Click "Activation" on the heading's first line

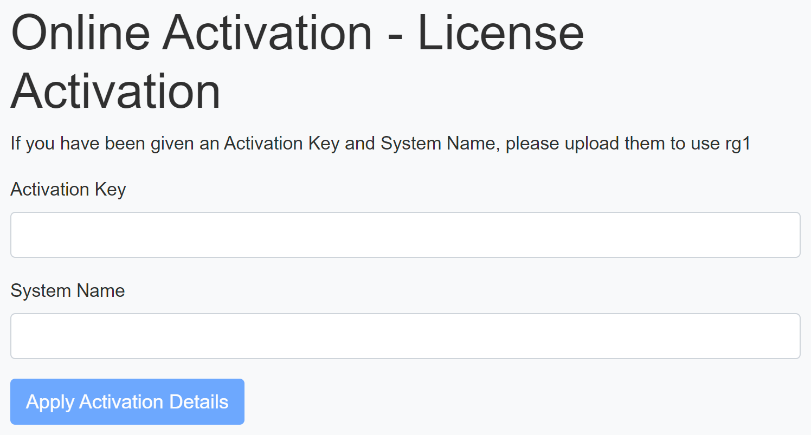coord(268,33)
